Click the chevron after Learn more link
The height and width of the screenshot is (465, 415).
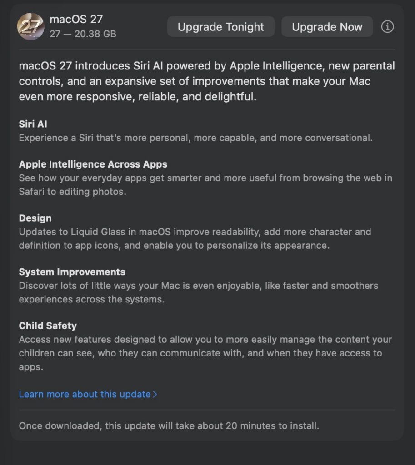click(x=155, y=395)
